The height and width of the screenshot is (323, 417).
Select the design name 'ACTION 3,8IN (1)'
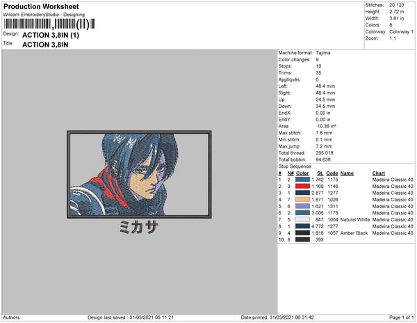[51, 35]
